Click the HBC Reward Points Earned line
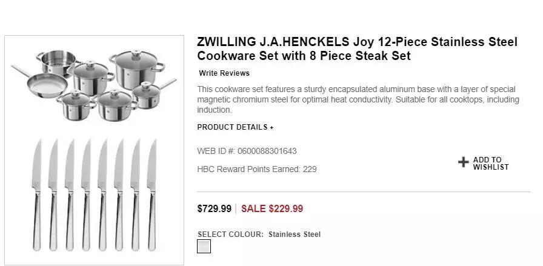This screenshot has height=266, width=543. click(257, 170)
